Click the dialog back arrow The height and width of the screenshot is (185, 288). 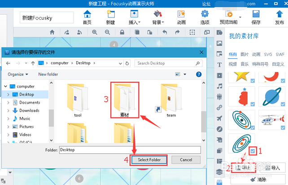(x=8, y=63)
